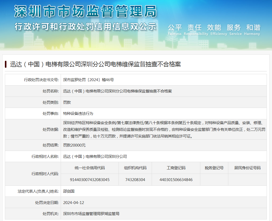Click the organization code 743208304

(135, 180)
